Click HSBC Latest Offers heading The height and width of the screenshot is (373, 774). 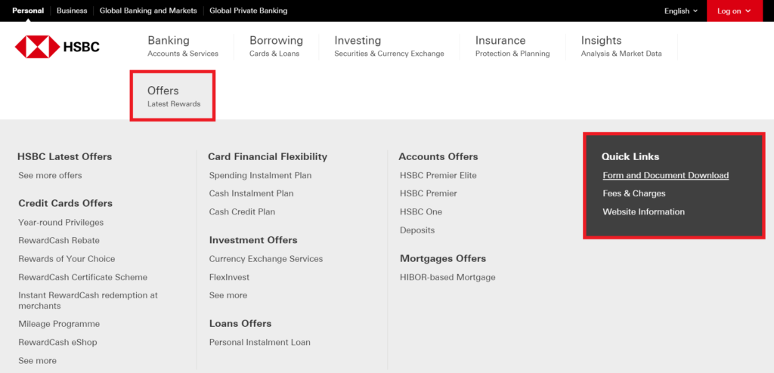pos(65,156)
